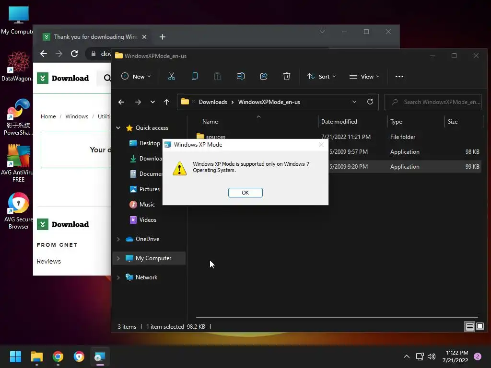The width and height of the screenshot is (491, 368).
Task: Click the Home breadcrumb link on webpage
Action: [48, 116]
